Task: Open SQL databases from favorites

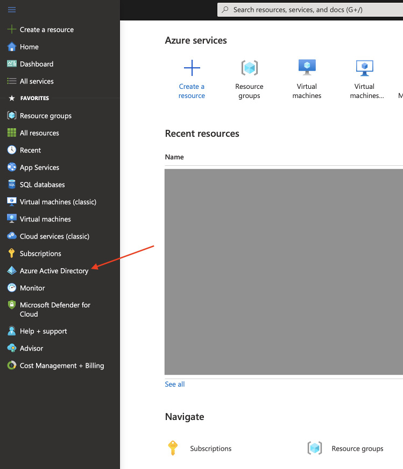Action: (42, 185)
